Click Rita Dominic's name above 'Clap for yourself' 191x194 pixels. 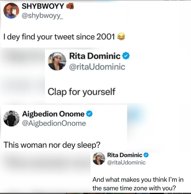tap(95, 55)
